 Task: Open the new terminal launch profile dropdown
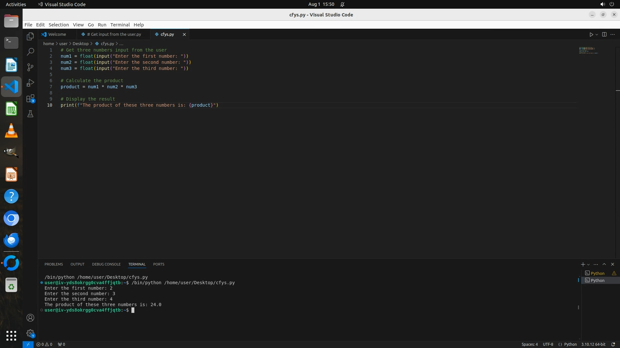click(588, 265)
